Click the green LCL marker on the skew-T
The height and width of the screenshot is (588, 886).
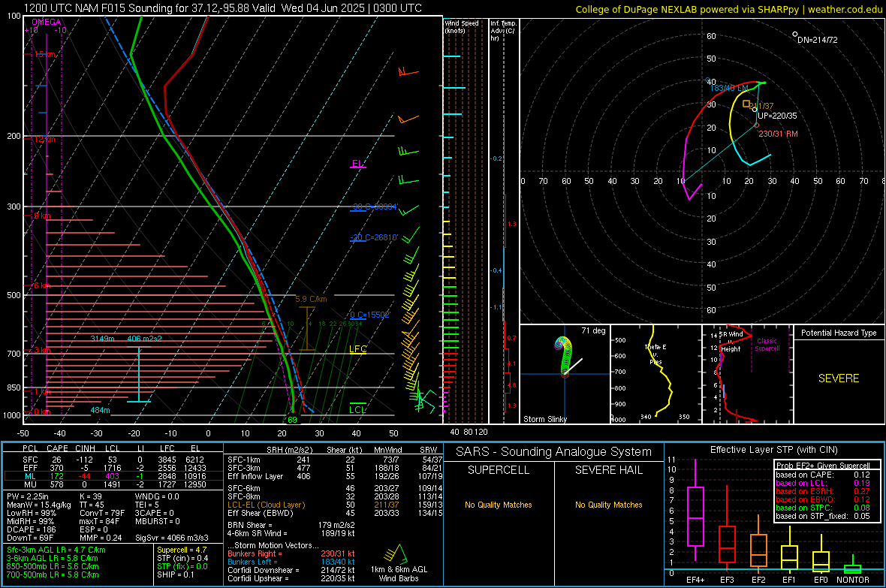pyautogui.click(x=357, y=409)
